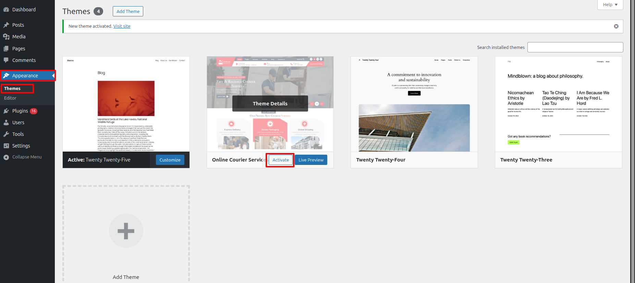Follow the Visit site link

tap(122, 26)
